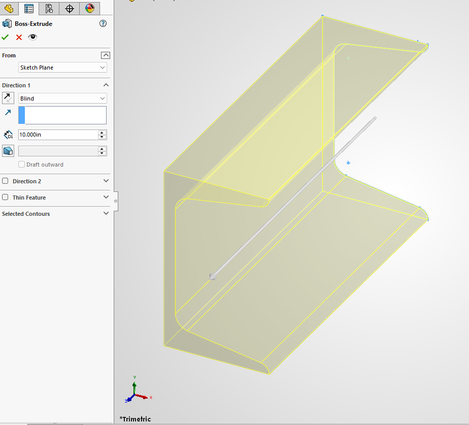This screenshot has width=469, height=425.
Task: Expand the Direction 2 section
Action: 106,181
